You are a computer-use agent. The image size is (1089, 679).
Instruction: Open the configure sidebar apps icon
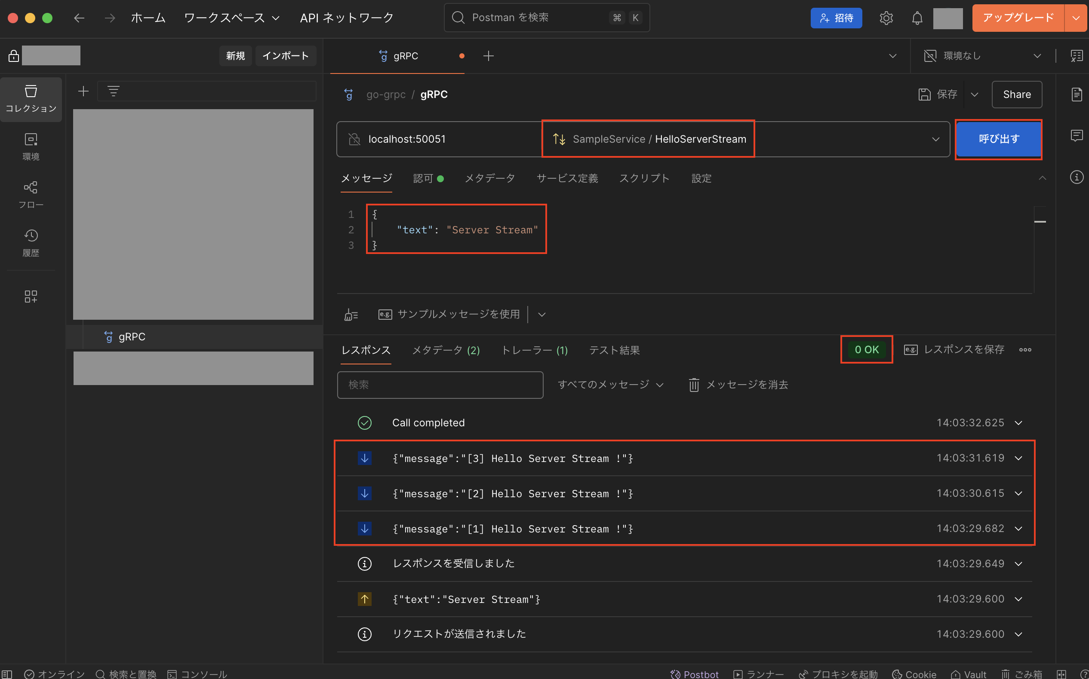point(31,296)
